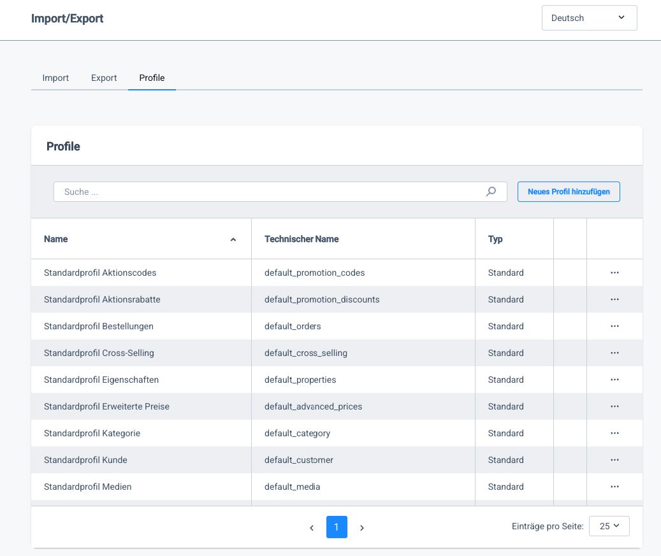Go to next page arrow in pagination
This screenshot has width=661, height=556.
pyautogui.click(x=362, y=527)
